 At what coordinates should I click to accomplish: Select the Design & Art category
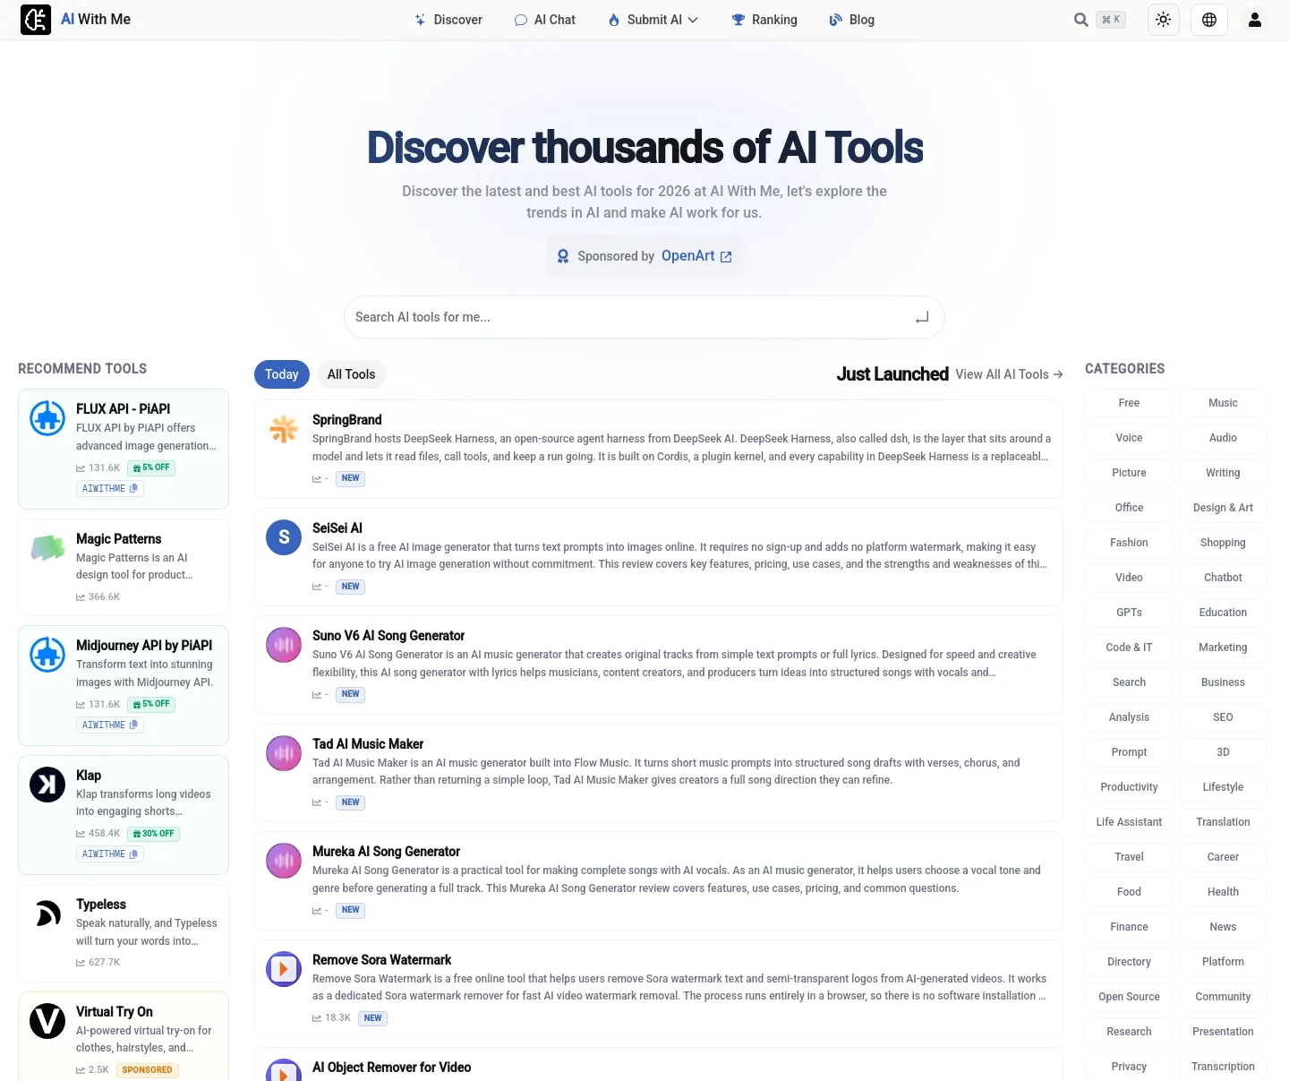1223,508
